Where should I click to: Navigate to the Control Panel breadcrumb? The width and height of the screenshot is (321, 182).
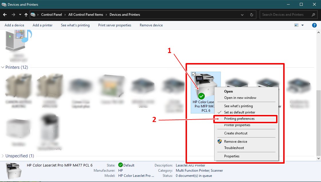(x=52, y=15)
